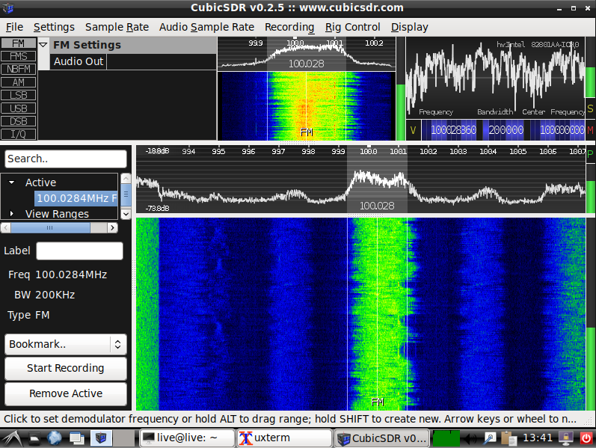Click the volume speaker tray icon

470,438
